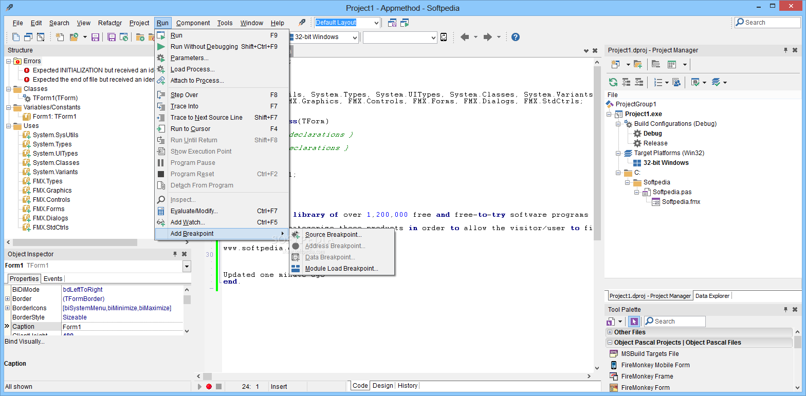Viewport: 806px width, 396px height.
Task: Select FireMonkey Mobile Form palette item
Action: click(x=655, y=365)
